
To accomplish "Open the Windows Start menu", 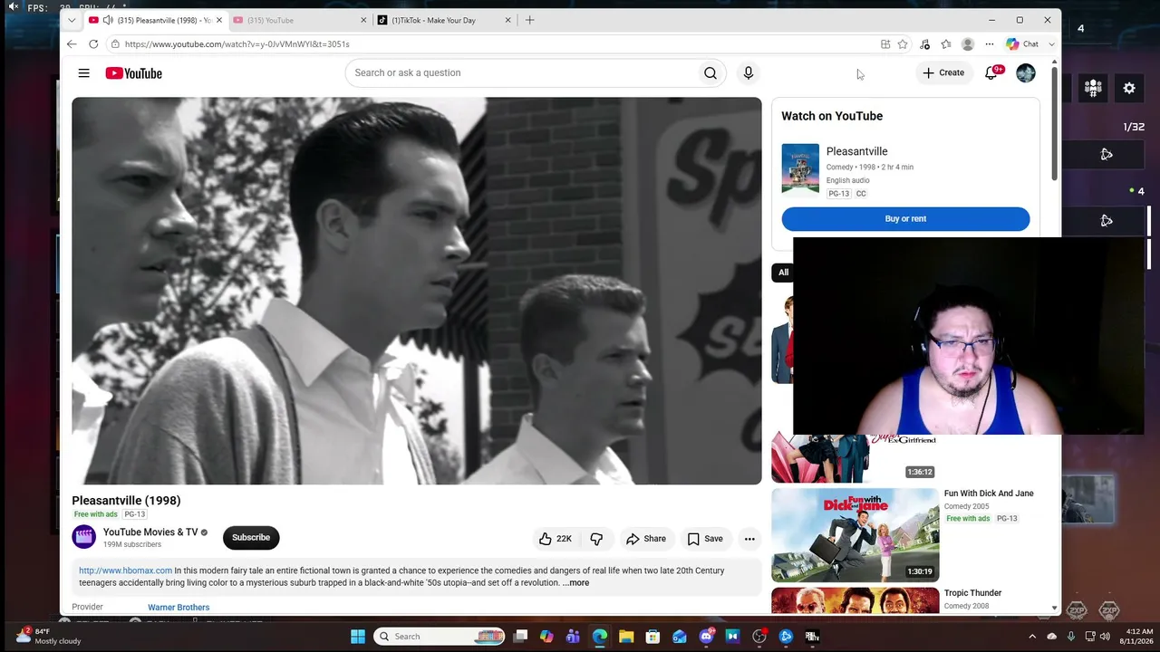I will [x=358, y=637].
